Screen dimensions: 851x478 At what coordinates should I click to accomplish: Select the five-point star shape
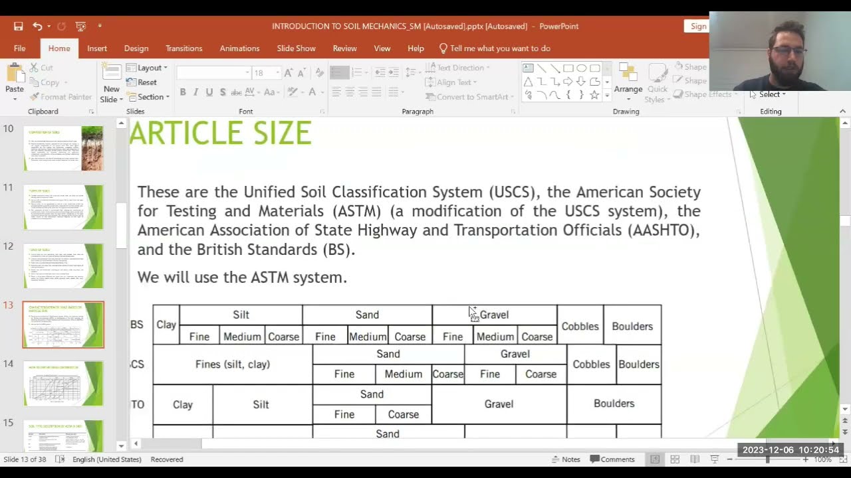(594, 96)
